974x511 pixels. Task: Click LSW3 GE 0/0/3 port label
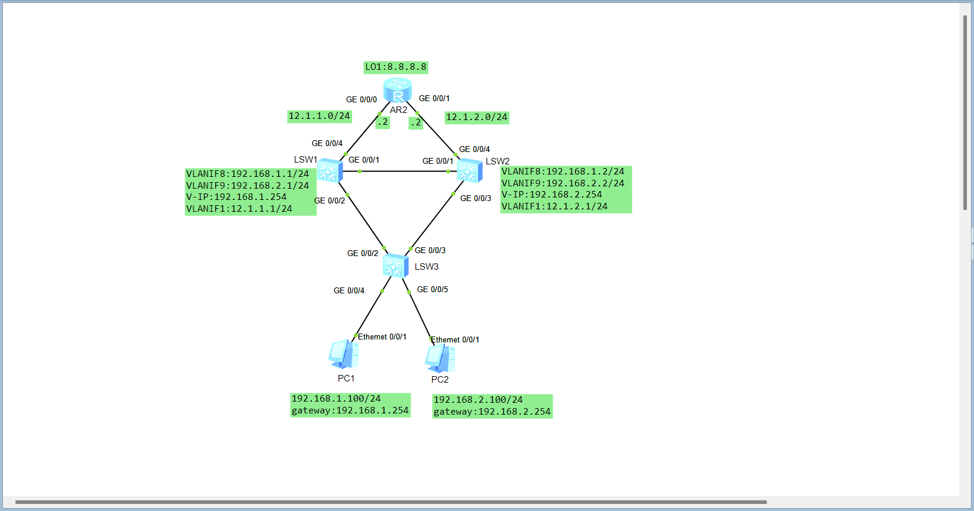pyautogui.click(x=430, y=250)
